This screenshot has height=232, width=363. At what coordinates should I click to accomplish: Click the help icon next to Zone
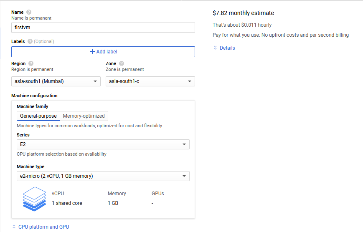point(122,63)
